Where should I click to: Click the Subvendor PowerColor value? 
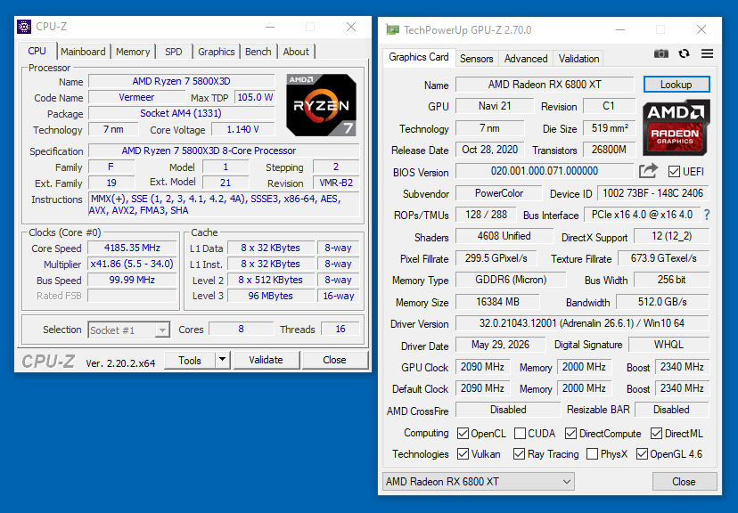pyautogui.click(x=499, y=193)
